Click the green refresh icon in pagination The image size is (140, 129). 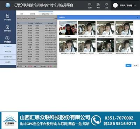point(55,66)
